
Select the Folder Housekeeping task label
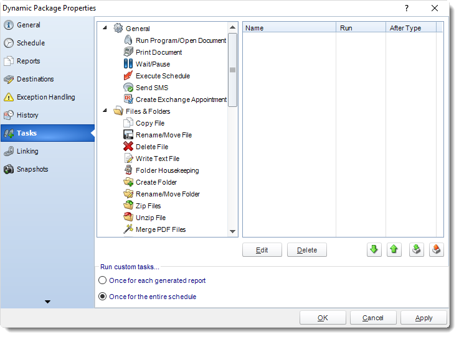pos(167,170)
